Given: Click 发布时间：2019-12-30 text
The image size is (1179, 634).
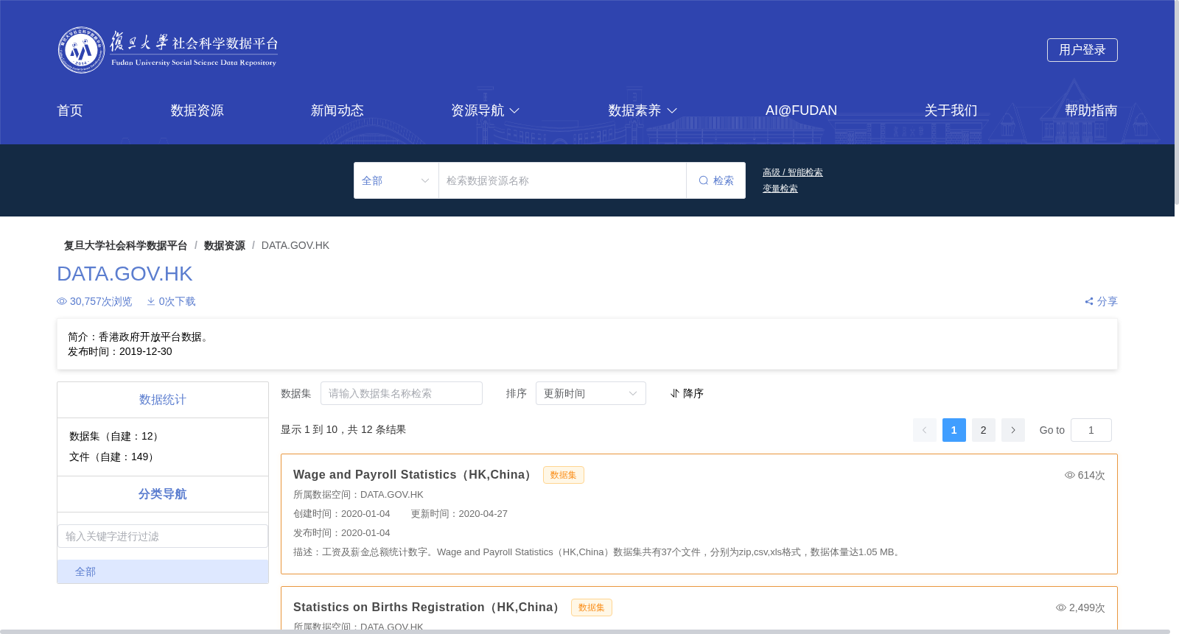Looking at the screenshot, I should click(120, 351).
